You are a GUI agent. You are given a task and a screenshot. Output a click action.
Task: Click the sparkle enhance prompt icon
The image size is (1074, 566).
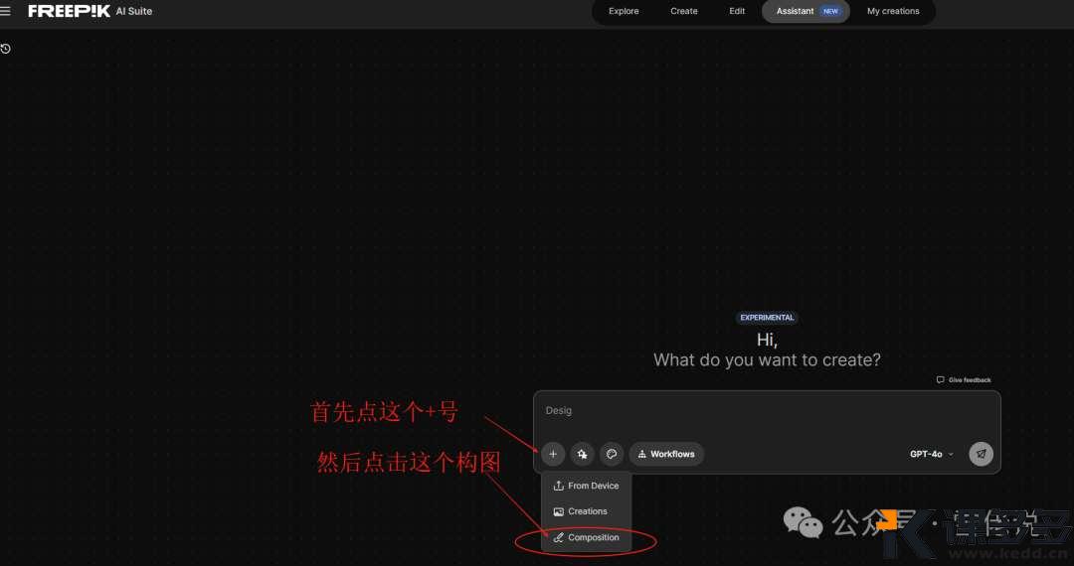tap(582, 454)
